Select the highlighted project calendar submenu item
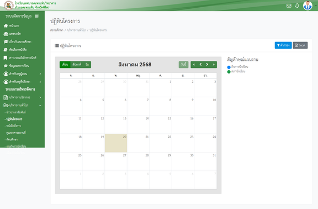Image resolution: width=318 pixels, height=209 pixels. tap(14, 119)
